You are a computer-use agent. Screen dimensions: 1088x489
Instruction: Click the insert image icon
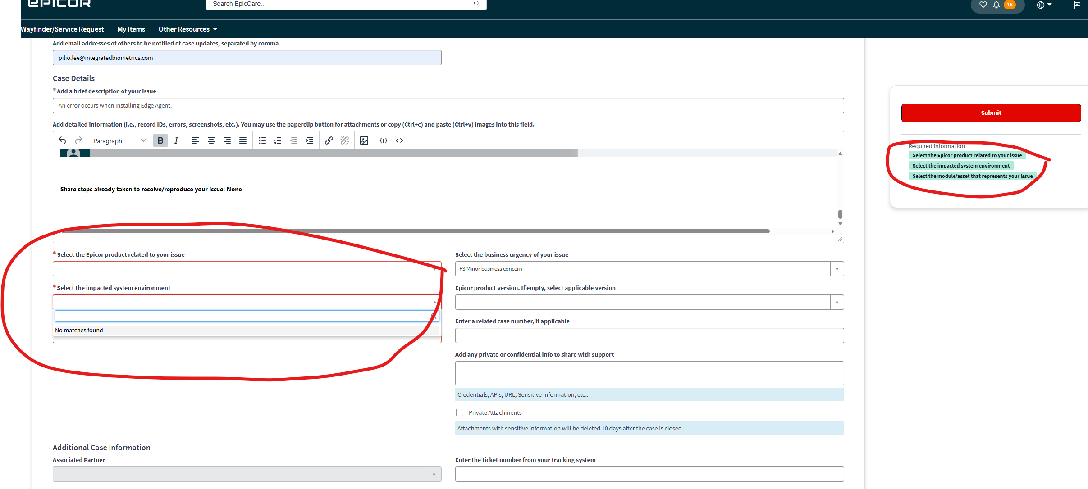pos(364,140)
